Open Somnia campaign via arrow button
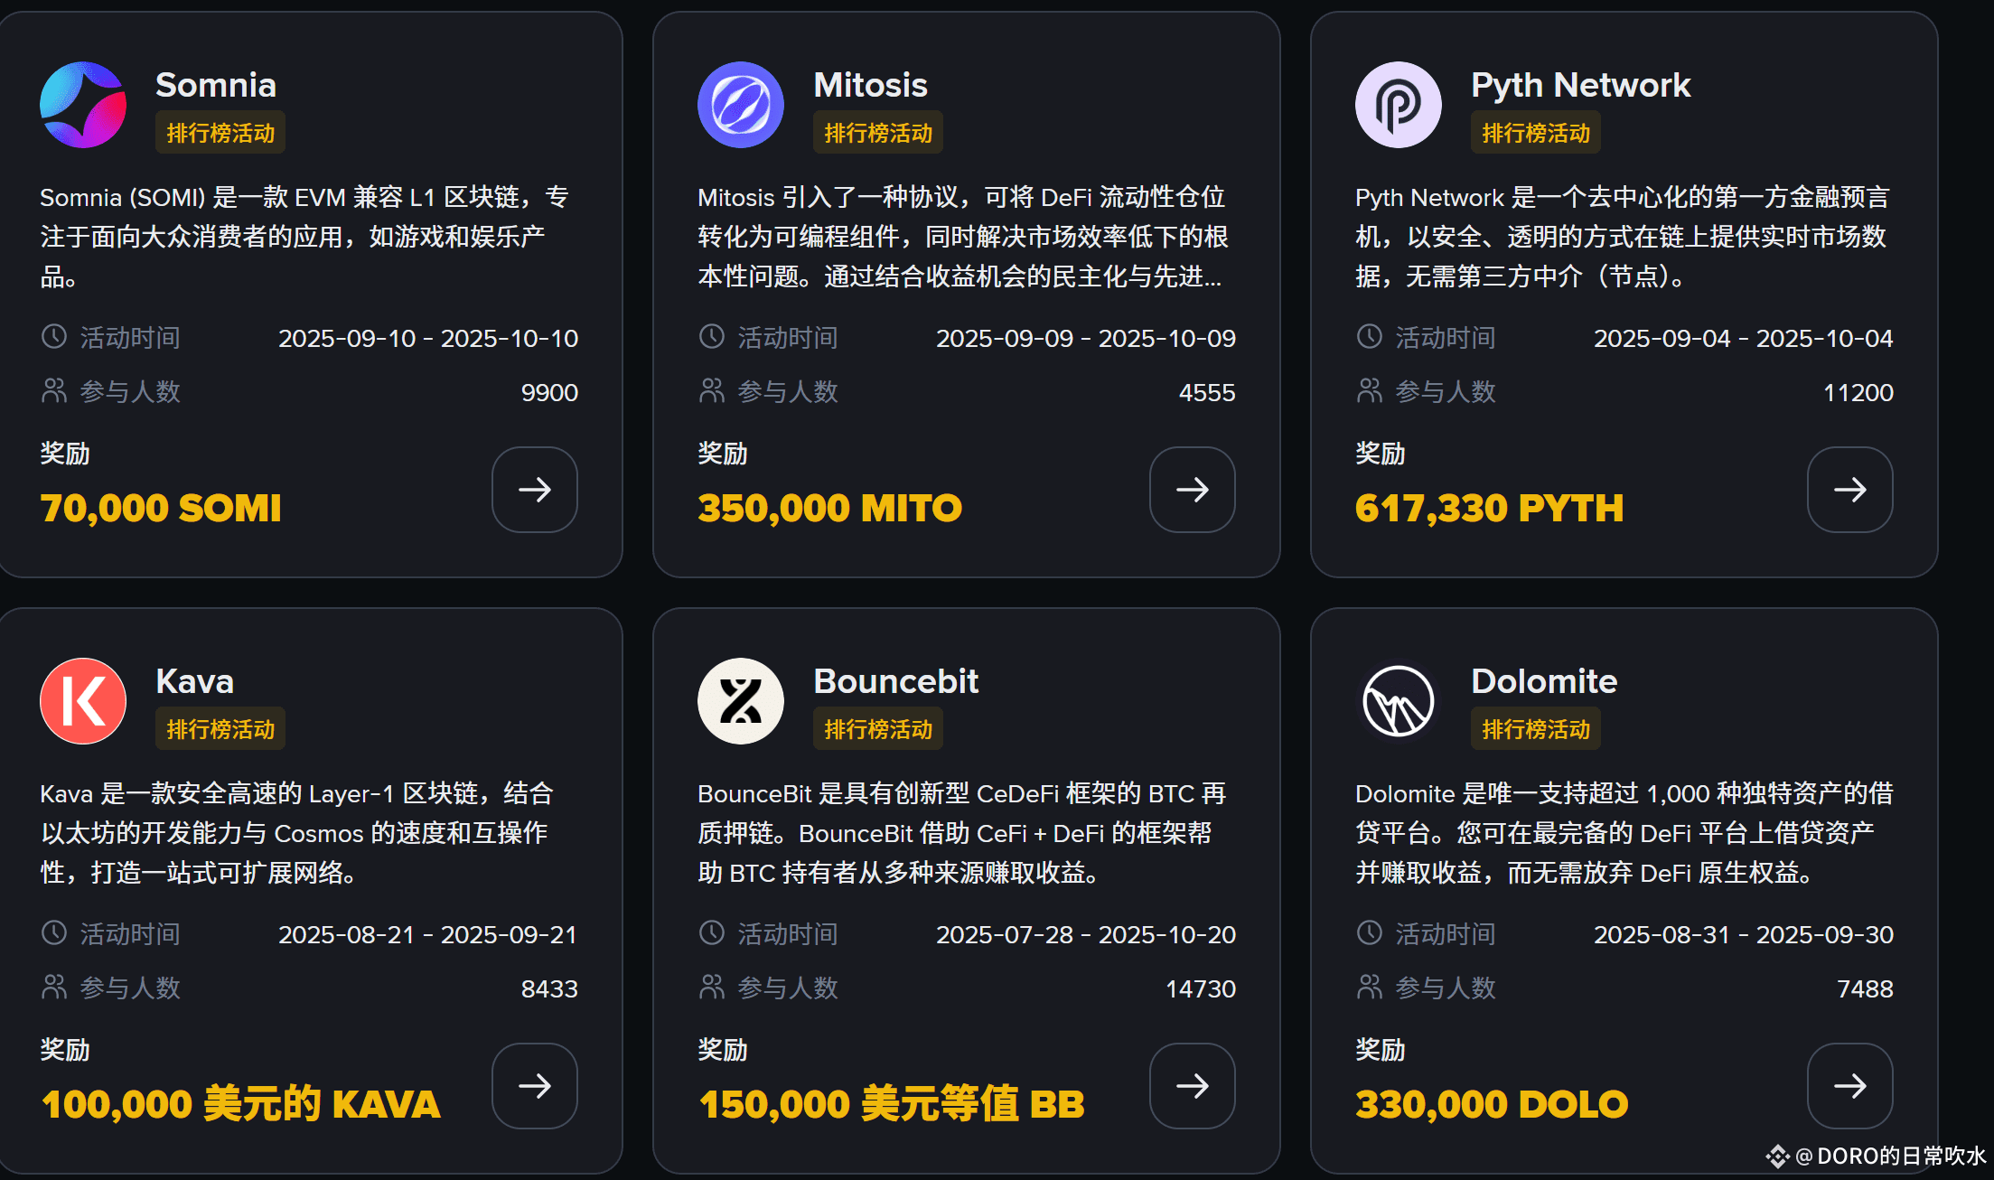 [x=535, y=490]
